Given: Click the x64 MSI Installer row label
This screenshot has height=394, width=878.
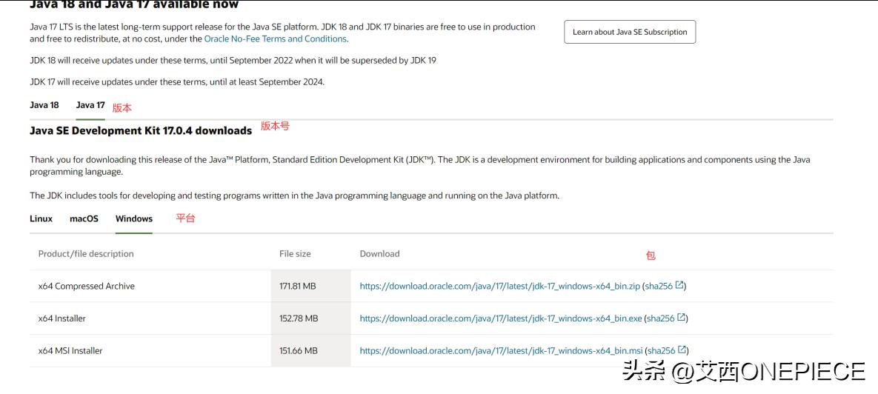Looking at the screenshot, I should tap(70, 351).
